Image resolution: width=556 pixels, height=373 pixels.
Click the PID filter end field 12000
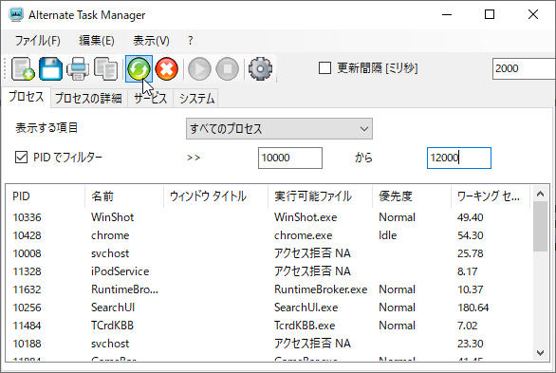coord(459,158)
